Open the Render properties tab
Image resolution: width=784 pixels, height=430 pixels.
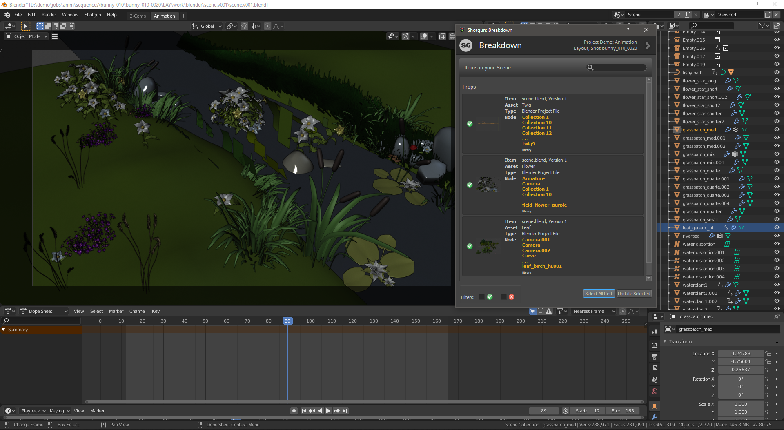click(655, 345)
